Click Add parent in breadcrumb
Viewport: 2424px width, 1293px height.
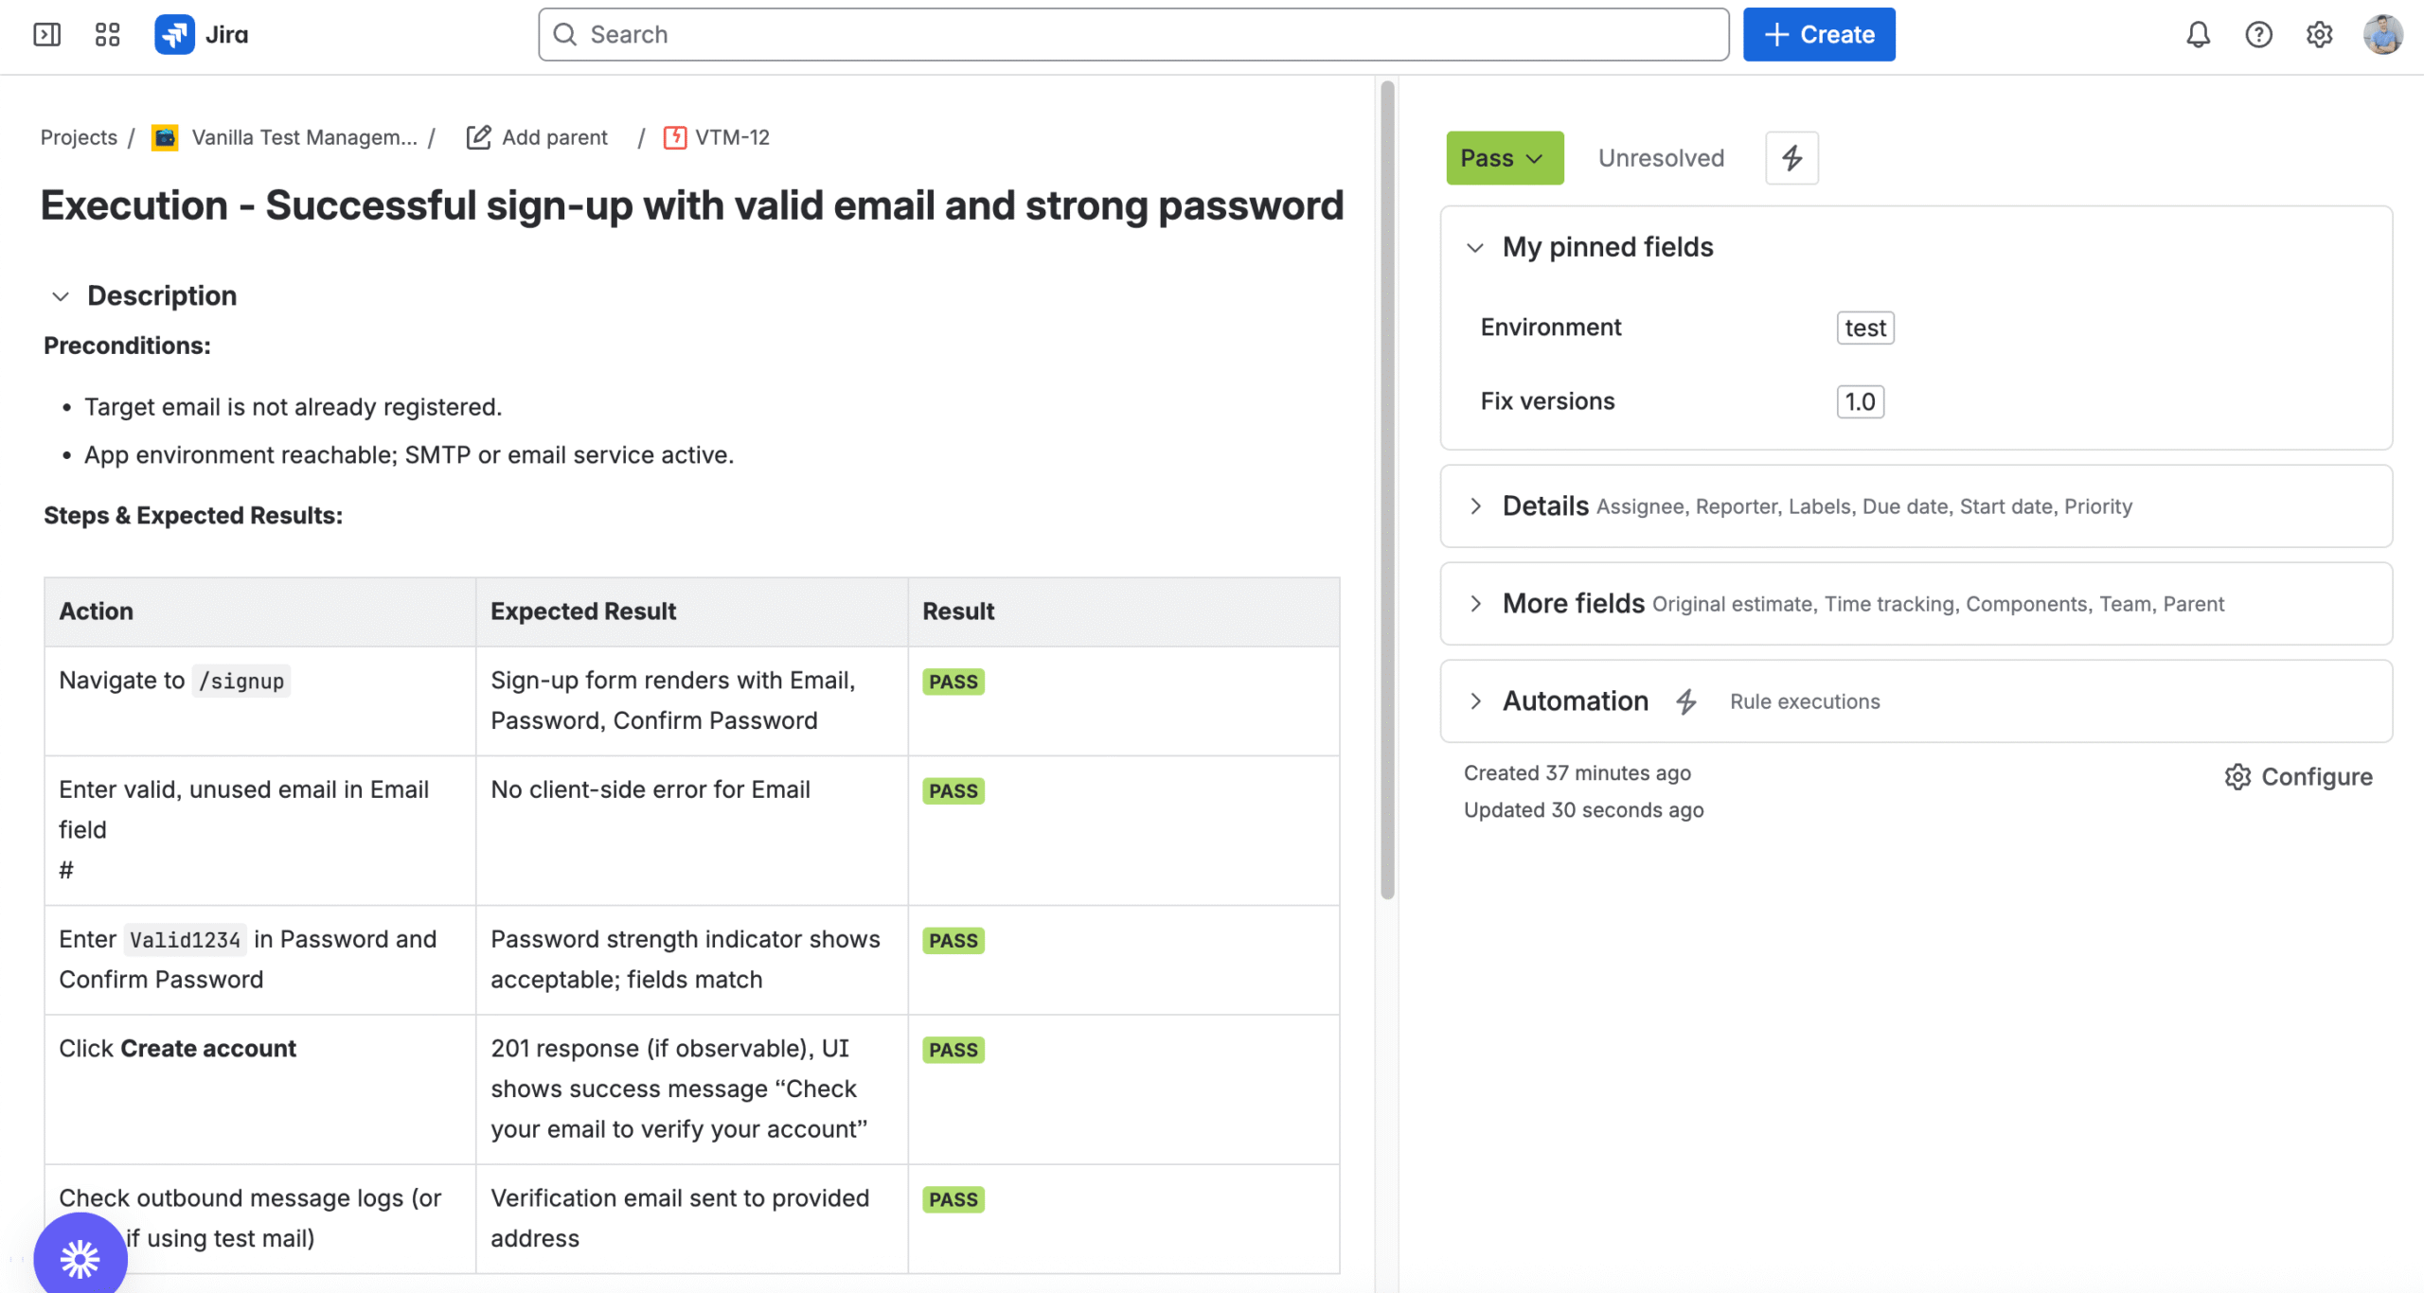tap(538, 138)
